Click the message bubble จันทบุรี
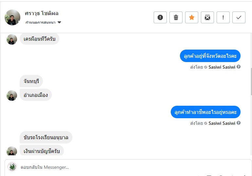 point(31,81)
